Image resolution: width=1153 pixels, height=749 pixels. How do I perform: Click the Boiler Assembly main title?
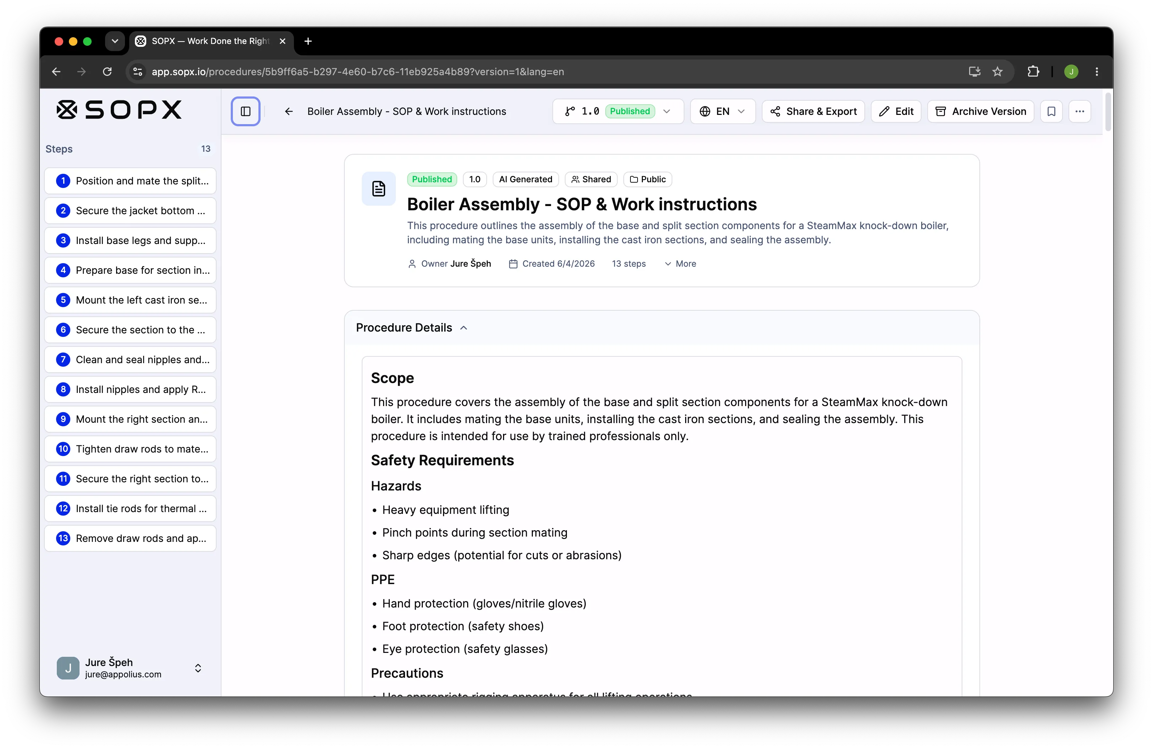click(582, 204)
